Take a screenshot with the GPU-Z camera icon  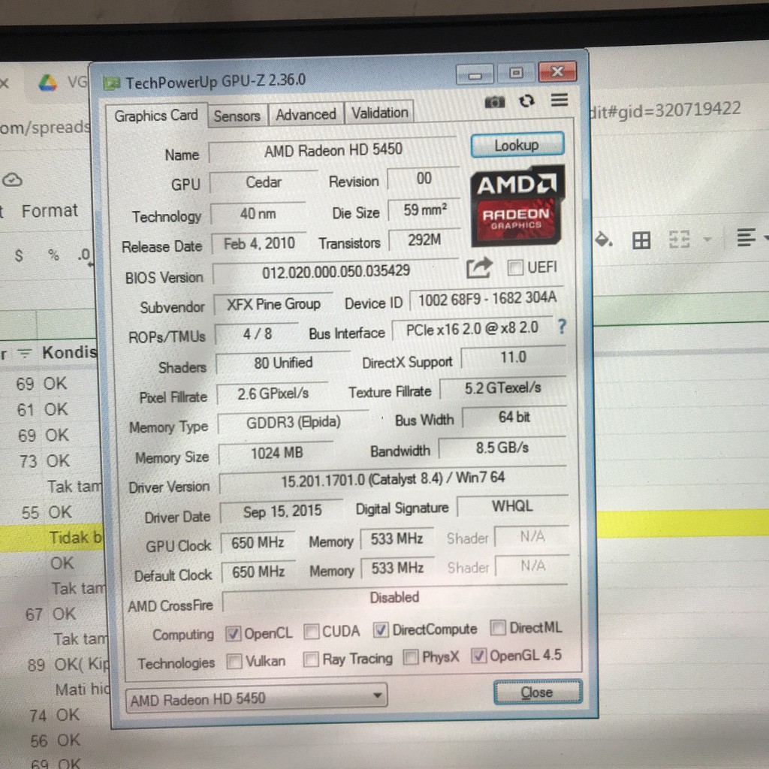point(494,102)
